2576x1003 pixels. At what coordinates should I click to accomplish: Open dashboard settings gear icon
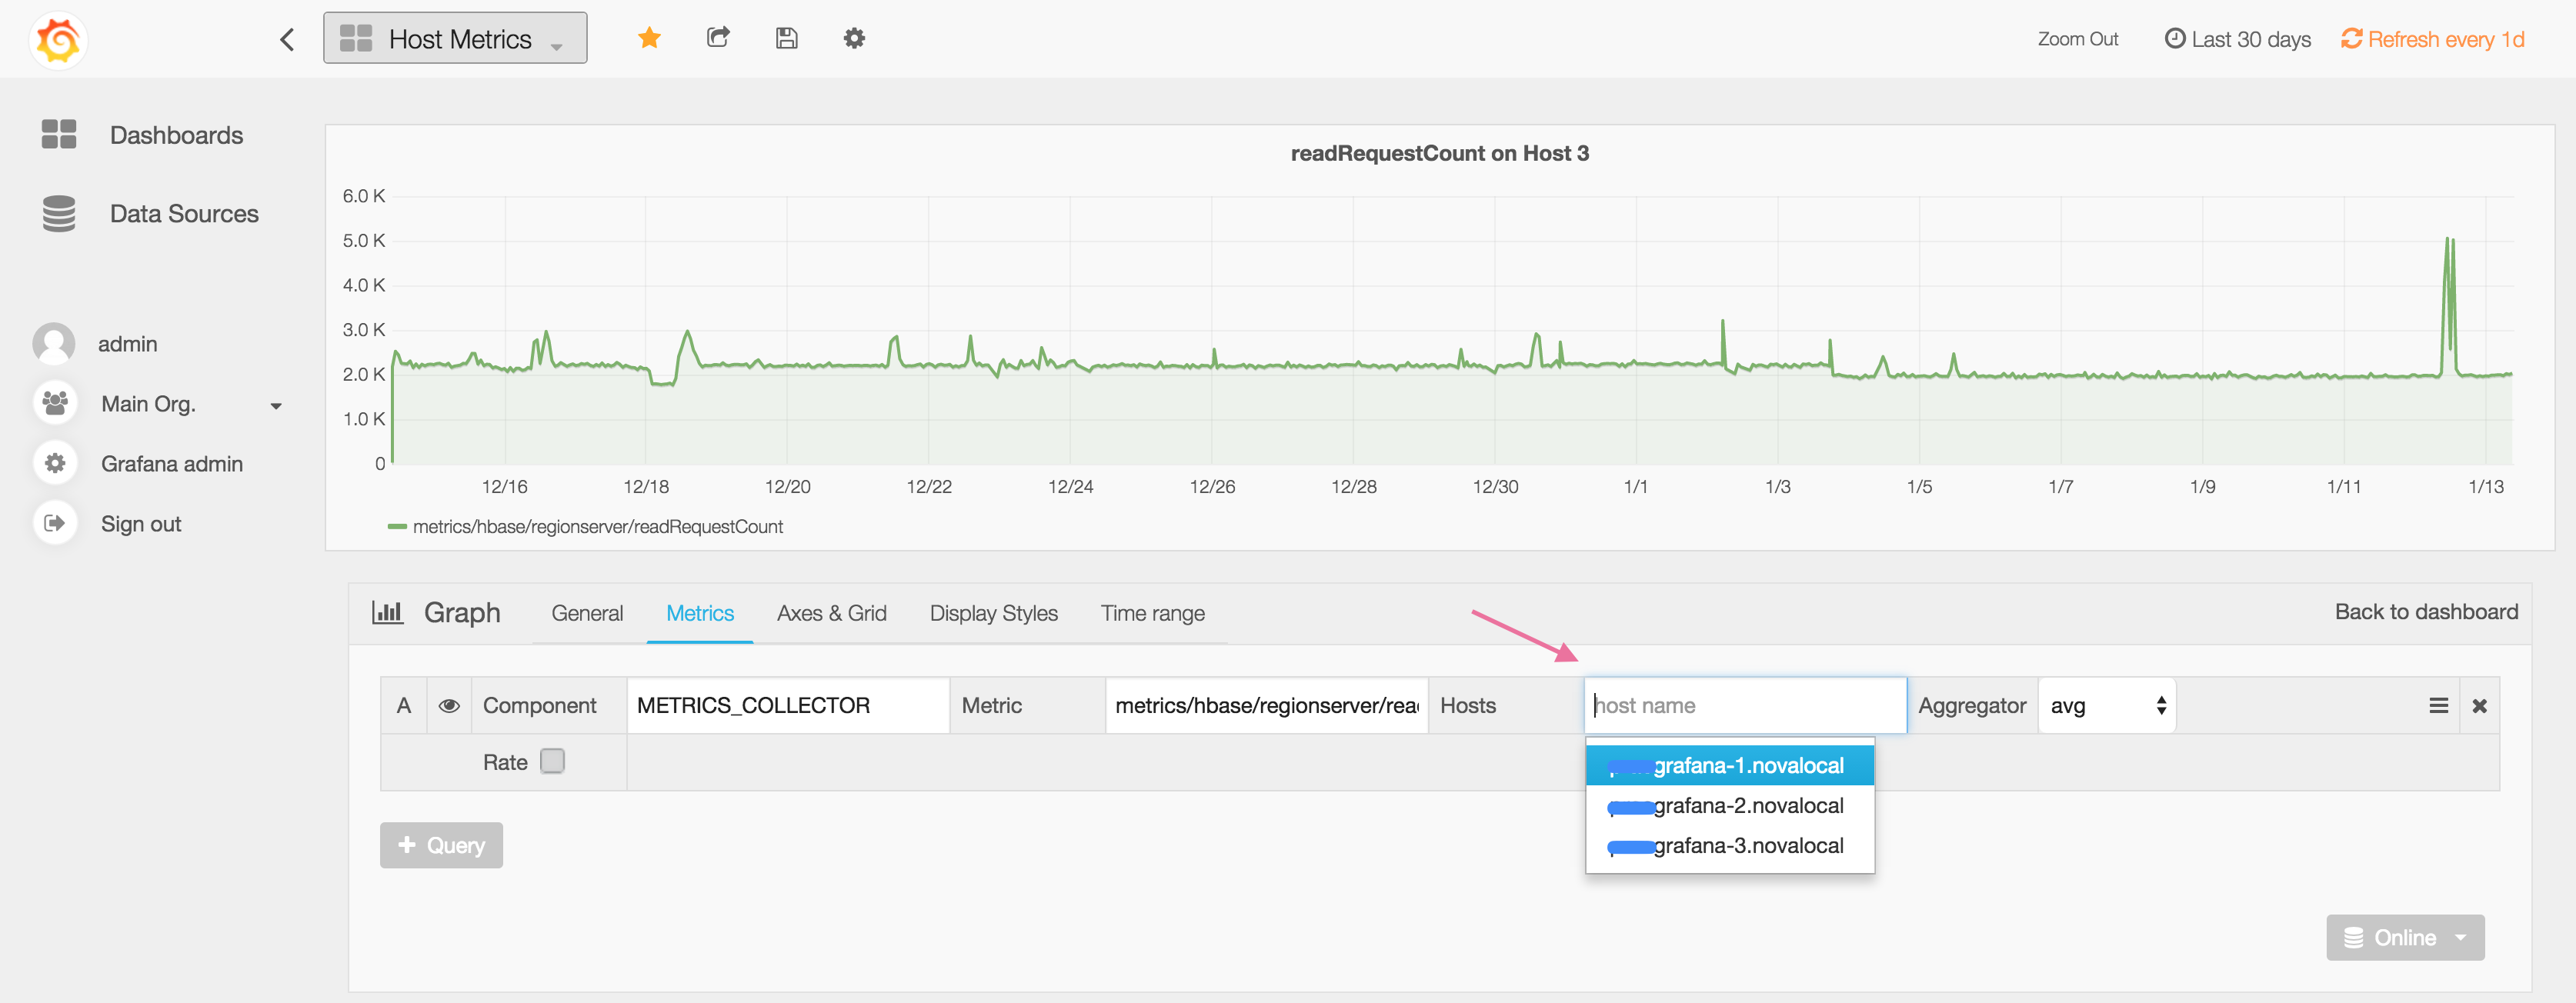[853, 38]
